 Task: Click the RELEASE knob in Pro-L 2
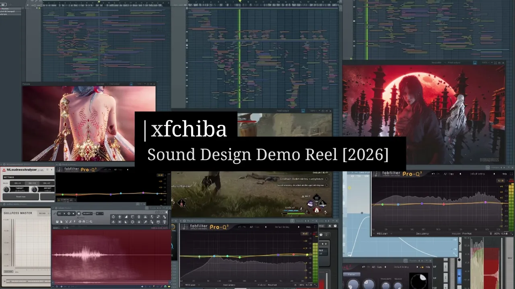(x=398, y=285)
